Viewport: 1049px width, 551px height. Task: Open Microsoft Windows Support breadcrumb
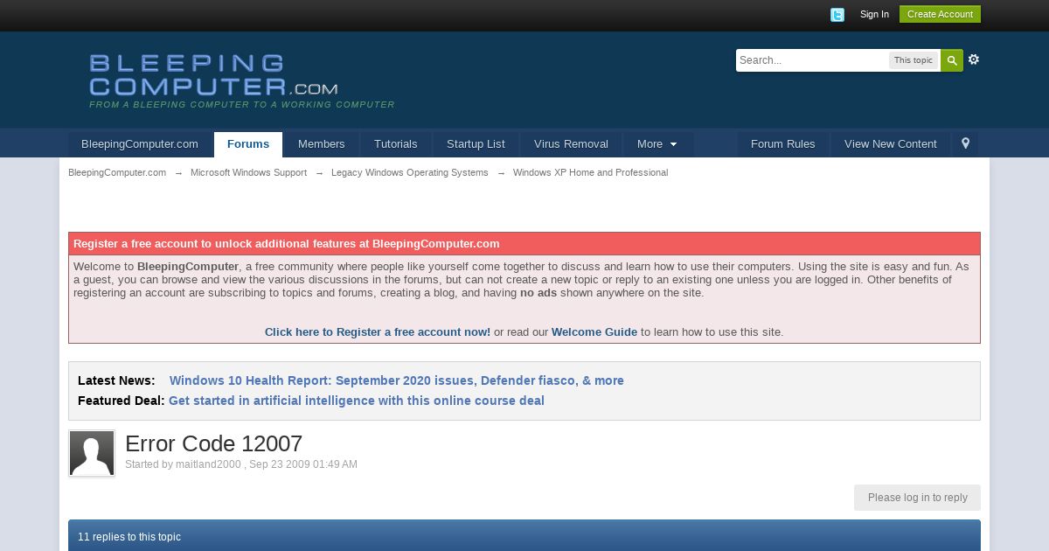248,172
